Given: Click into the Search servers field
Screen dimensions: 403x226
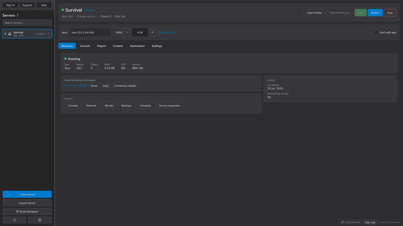Looking at the screenshot, I should (27, 23).
